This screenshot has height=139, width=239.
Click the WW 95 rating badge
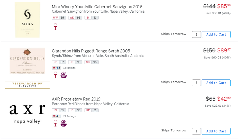(x=59, y=18)
